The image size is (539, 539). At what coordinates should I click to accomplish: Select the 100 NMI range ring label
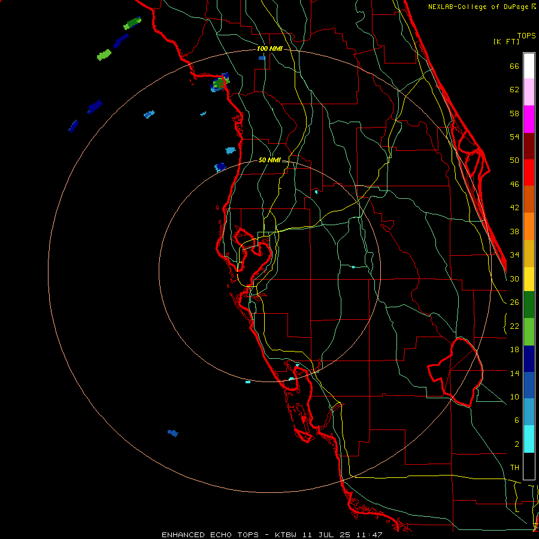click(x=269, y=49)
